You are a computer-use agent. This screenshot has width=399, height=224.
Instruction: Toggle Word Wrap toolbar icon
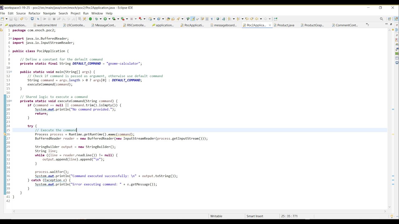click(202, 19)
